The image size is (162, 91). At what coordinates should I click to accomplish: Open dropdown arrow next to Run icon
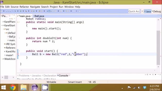pyautogui.click(x=23, y=11)
